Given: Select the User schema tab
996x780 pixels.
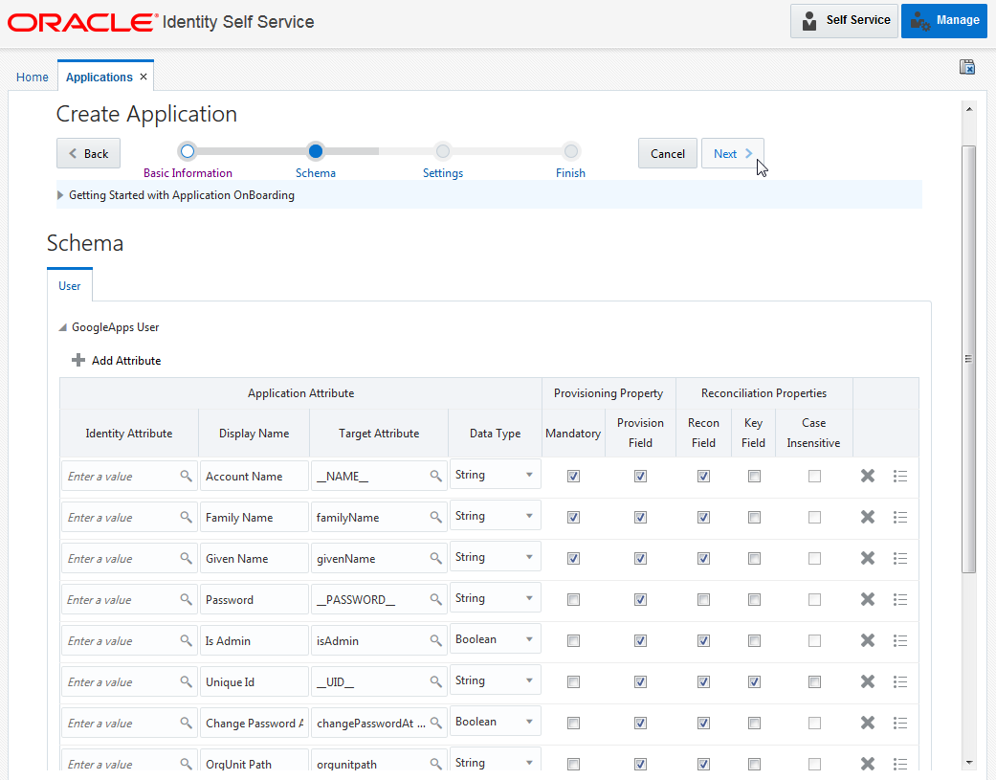Looking at the screenshot, I should click(x=69, y=286).
